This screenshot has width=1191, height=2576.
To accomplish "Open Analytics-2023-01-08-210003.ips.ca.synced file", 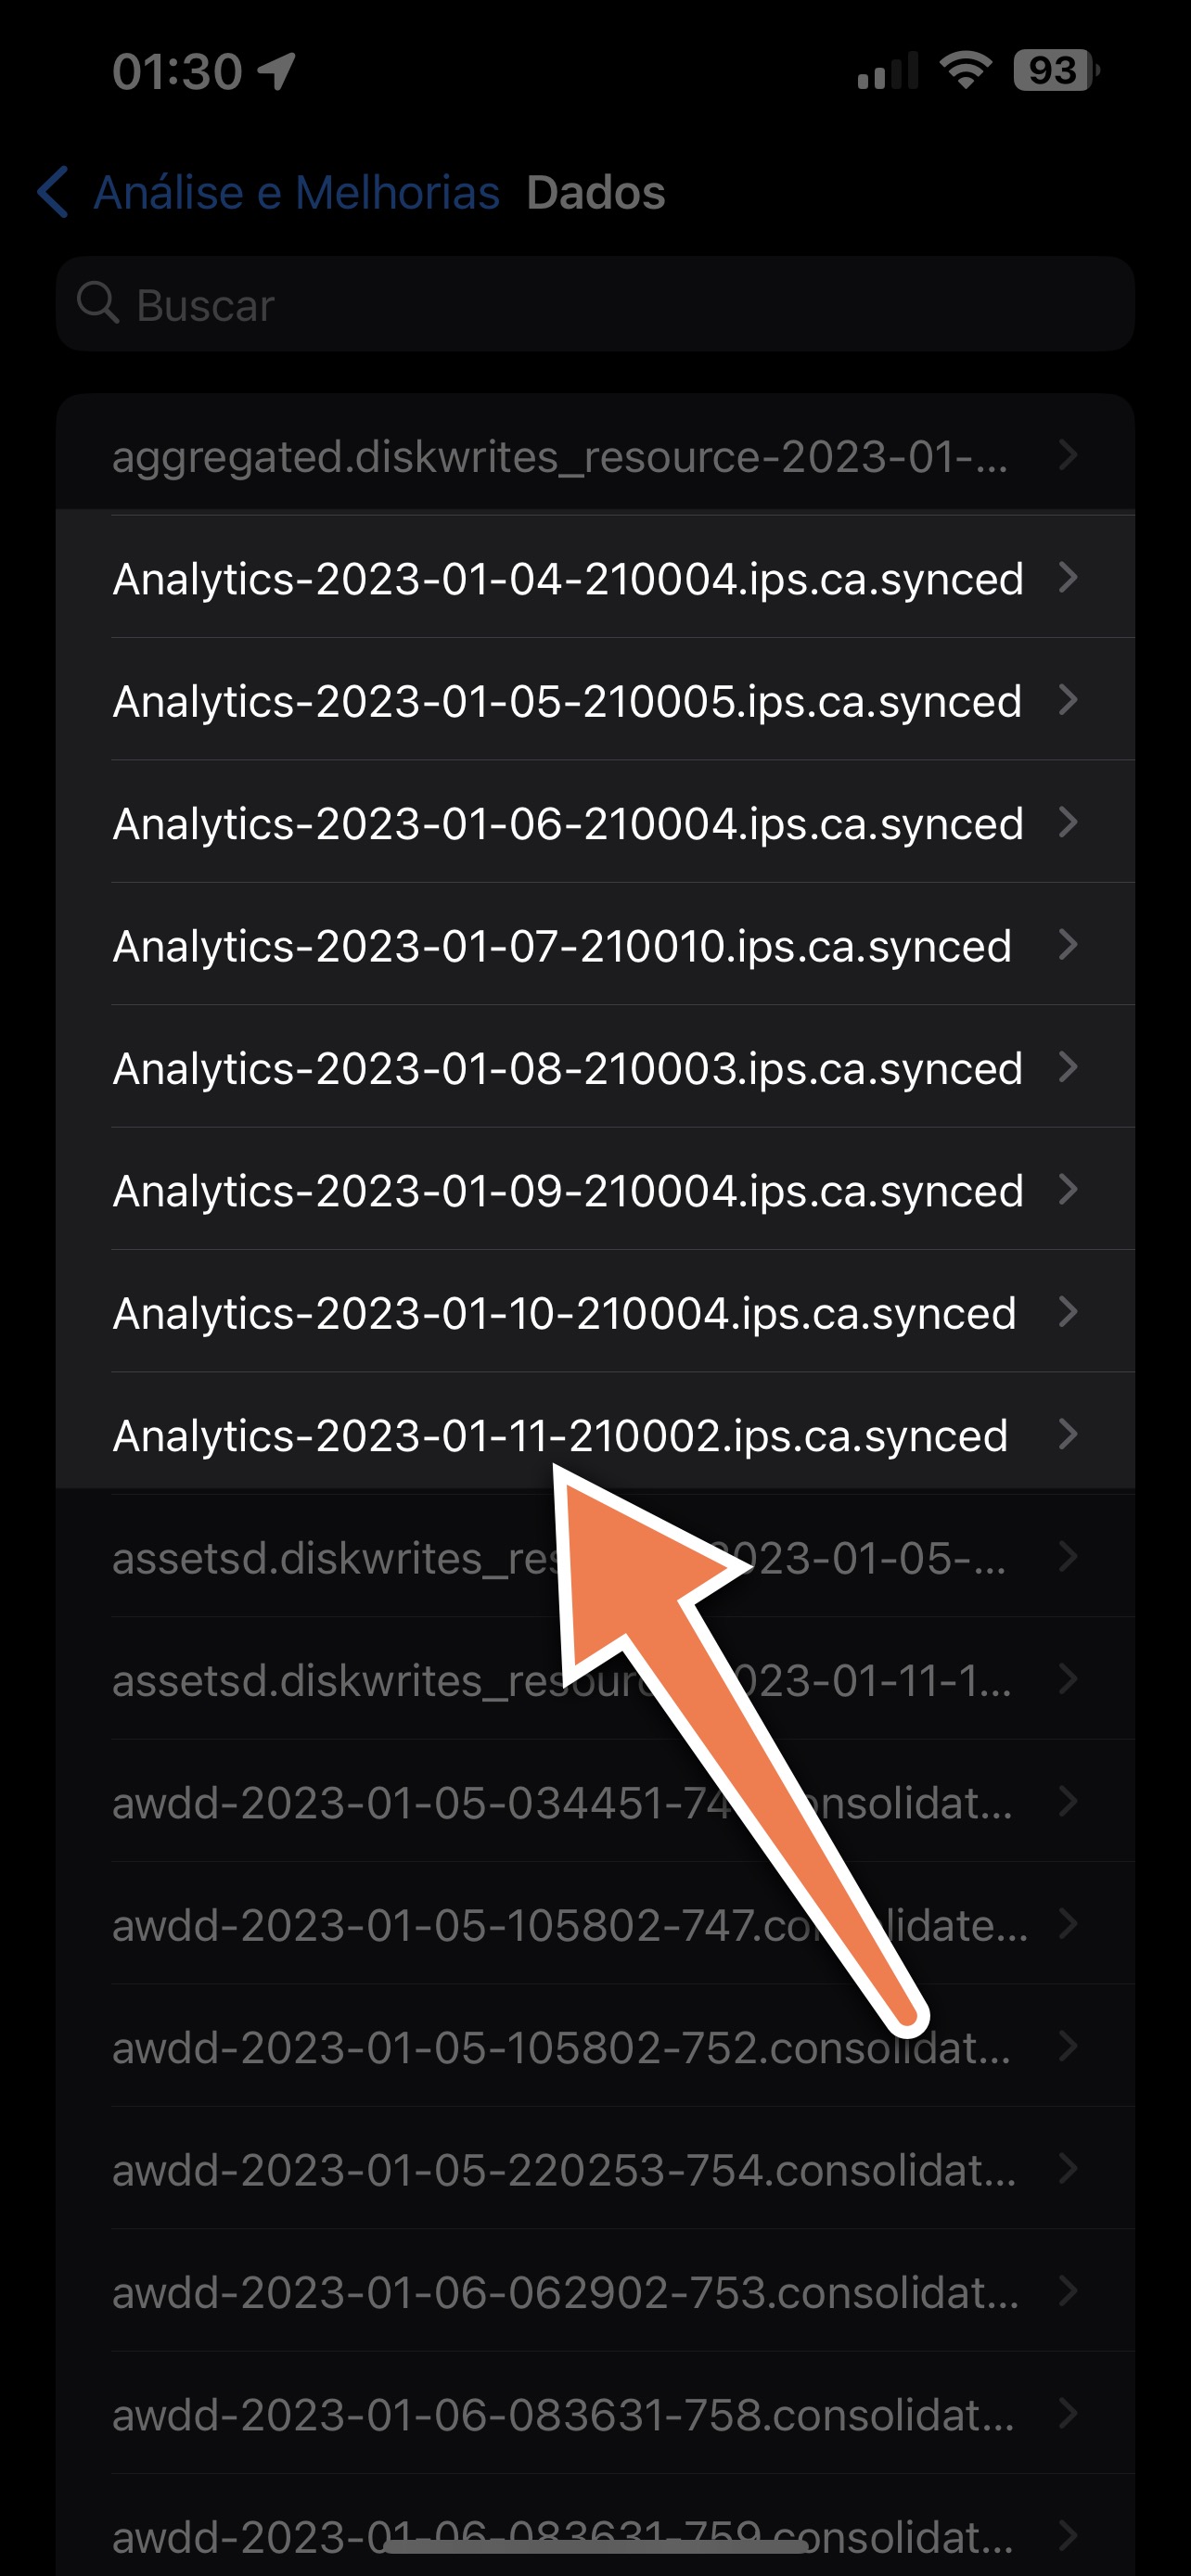I will (x=568, y=1069).
